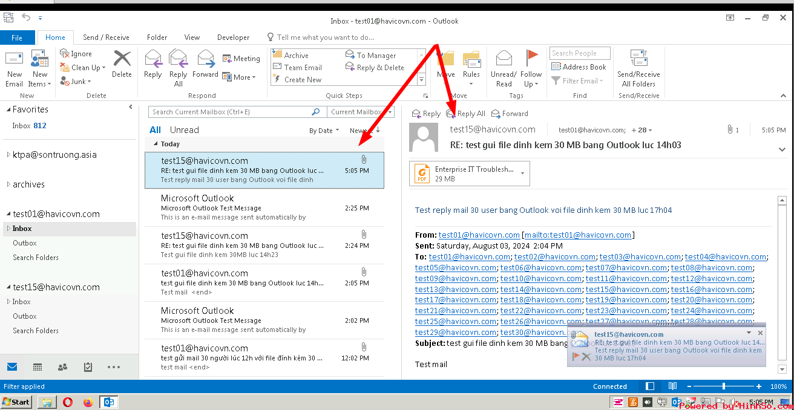Open the Address Book
The image size is (794, 410).
point(578,67)
